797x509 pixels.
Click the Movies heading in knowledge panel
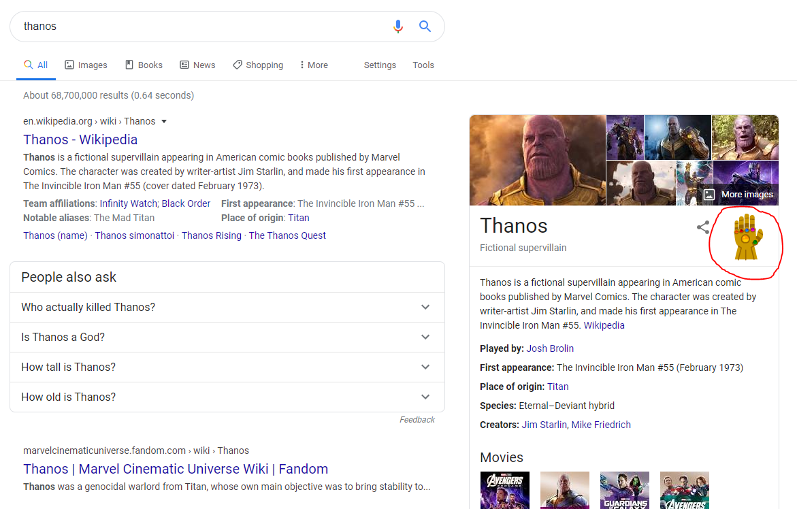501,458
